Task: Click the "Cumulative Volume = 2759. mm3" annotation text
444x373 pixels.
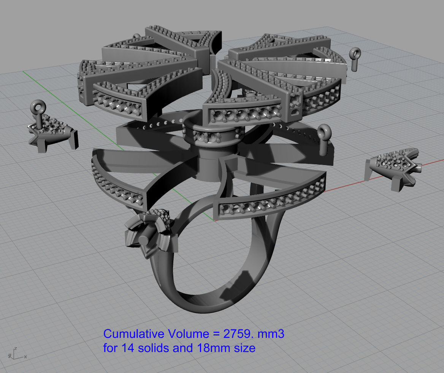Action: click(194, 334)
